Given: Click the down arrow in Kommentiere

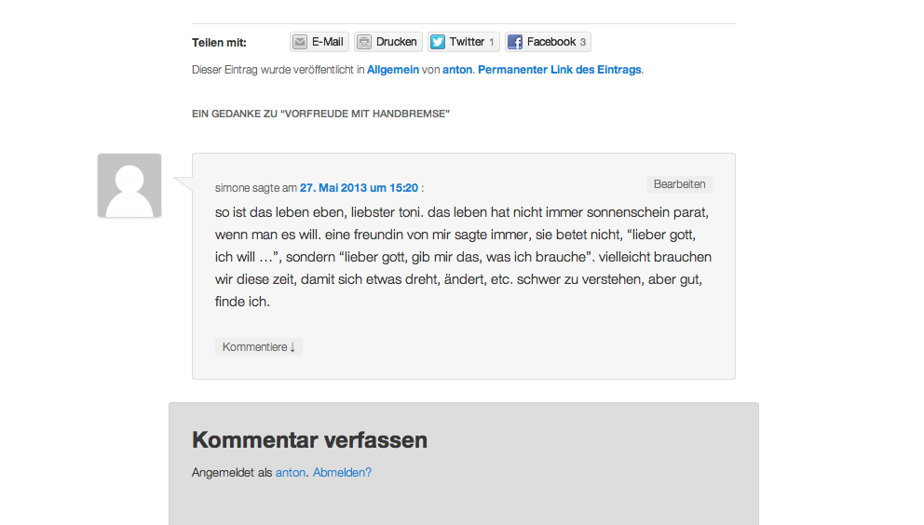Looking at the screenshot, I should 292,347.
